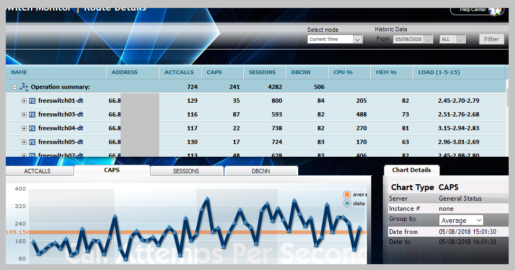Expand the freeswitch04-dt row

pos(24,129)
